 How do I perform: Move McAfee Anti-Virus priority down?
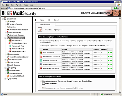coord(111,64)
